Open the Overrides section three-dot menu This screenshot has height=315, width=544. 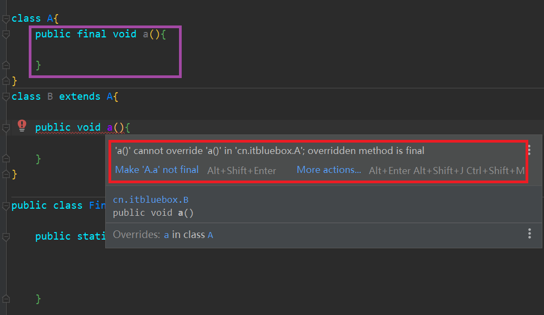[x=529, y=234]
